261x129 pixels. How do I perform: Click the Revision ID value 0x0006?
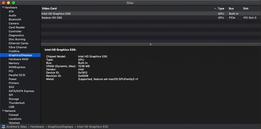coord(83,76)
